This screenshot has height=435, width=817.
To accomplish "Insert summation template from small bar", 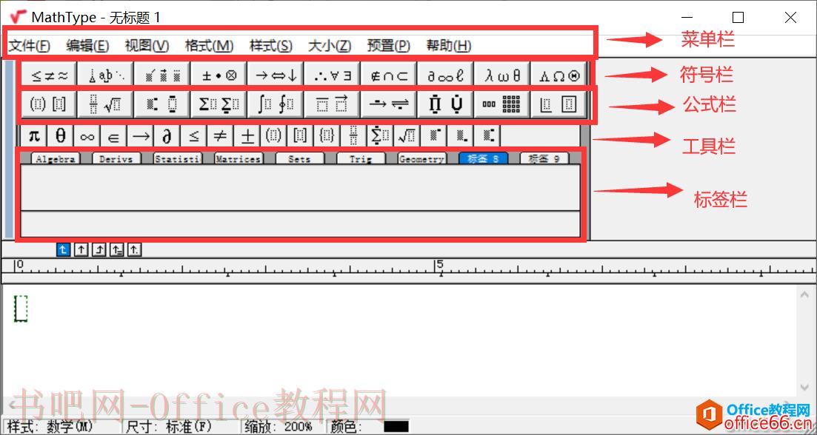I will [x=380, y=136].
